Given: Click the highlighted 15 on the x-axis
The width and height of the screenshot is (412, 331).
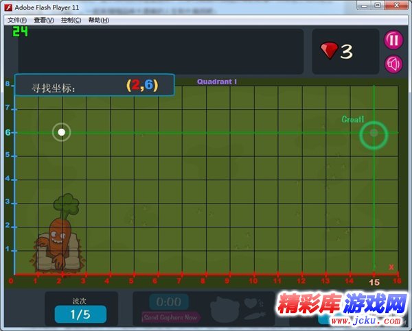Looking at the screenshot, I should pyautogui.click(x=374, y=282).
